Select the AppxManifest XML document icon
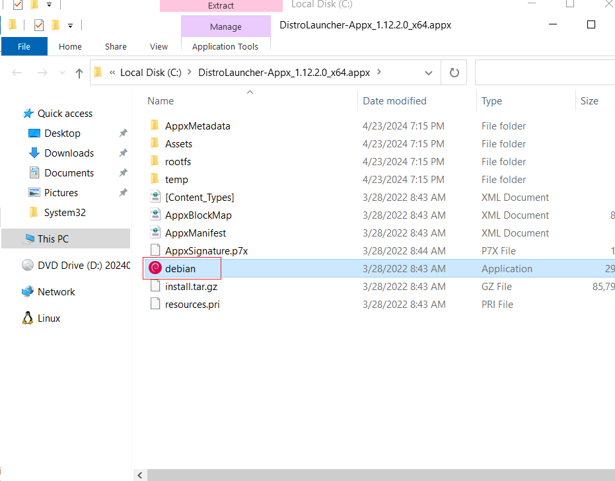 click(155, 233)
